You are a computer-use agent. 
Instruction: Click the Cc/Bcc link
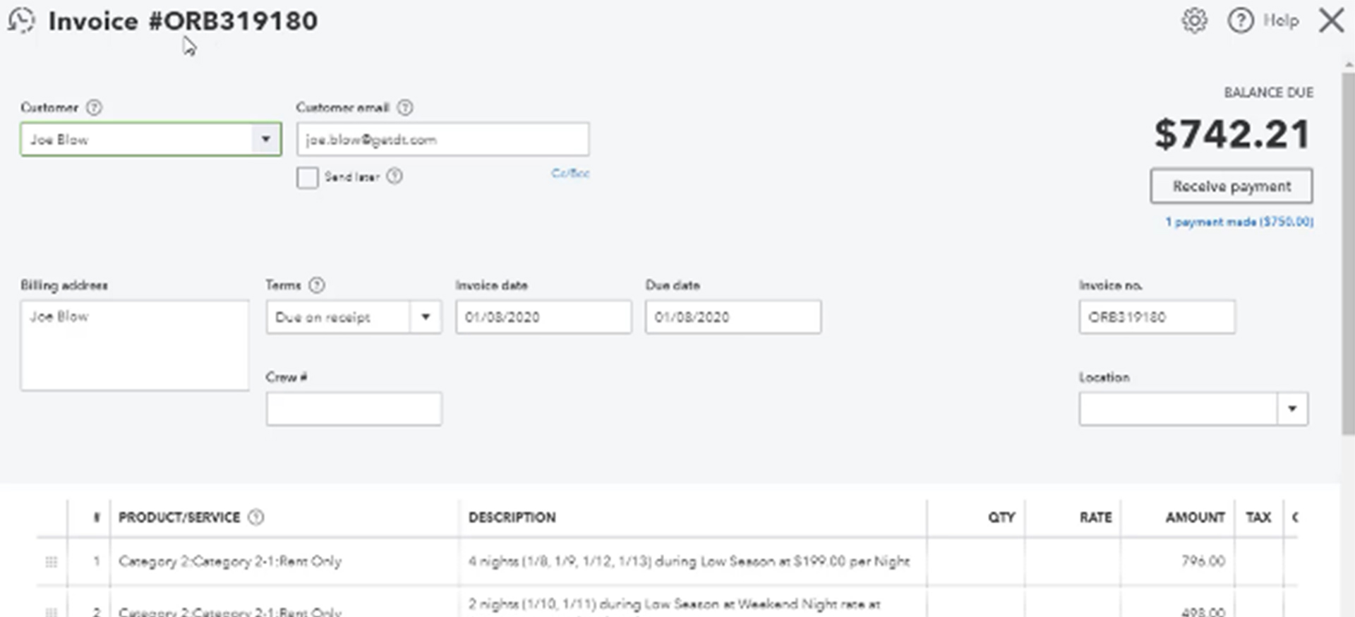pyautogui.click(x=570, y=173)
